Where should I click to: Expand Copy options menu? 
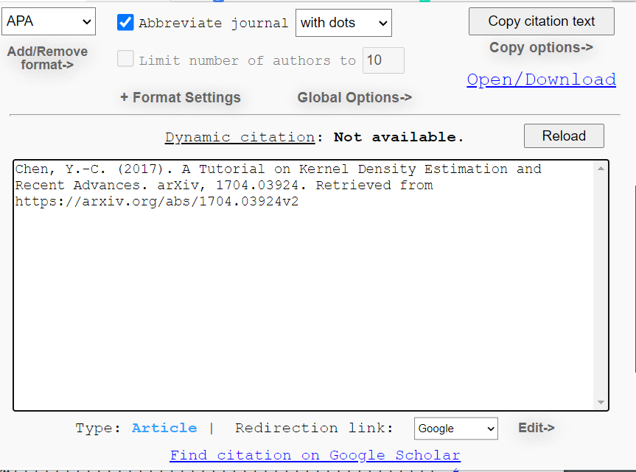coord(541,48)
